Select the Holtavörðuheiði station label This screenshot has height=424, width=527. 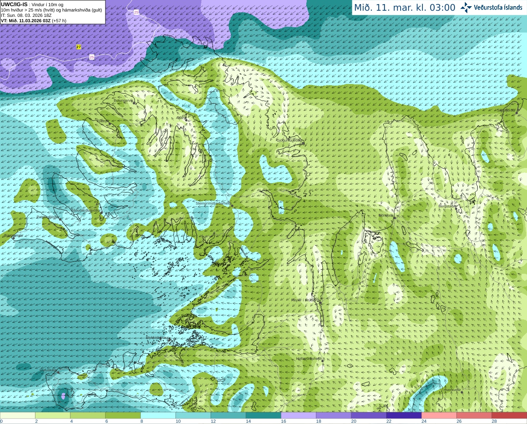point(309,359)
